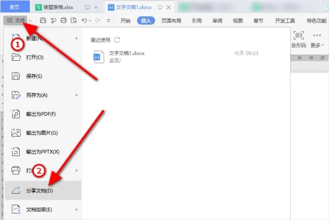Click the 分享文档 share arrow icon
This screenshot has width=329, height=220.
point(16,190)
